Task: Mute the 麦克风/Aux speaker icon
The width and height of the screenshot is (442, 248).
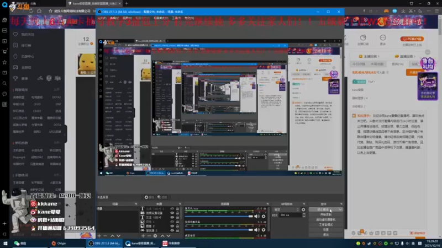Action: coord(257,216)
